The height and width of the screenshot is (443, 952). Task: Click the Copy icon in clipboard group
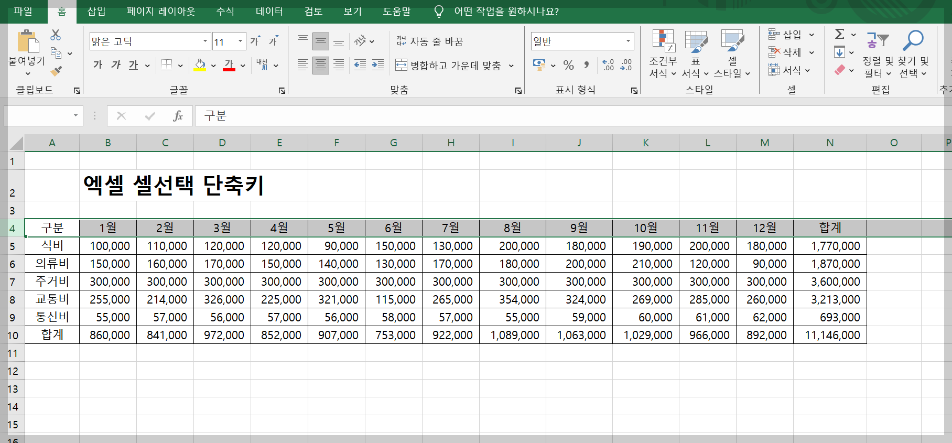point(56,52)
